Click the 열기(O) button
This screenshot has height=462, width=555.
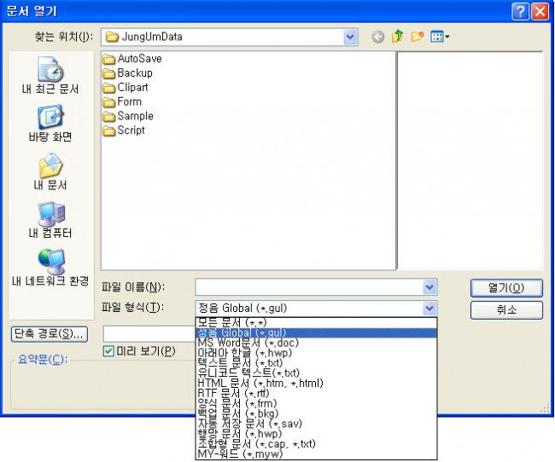coord(506,288)
